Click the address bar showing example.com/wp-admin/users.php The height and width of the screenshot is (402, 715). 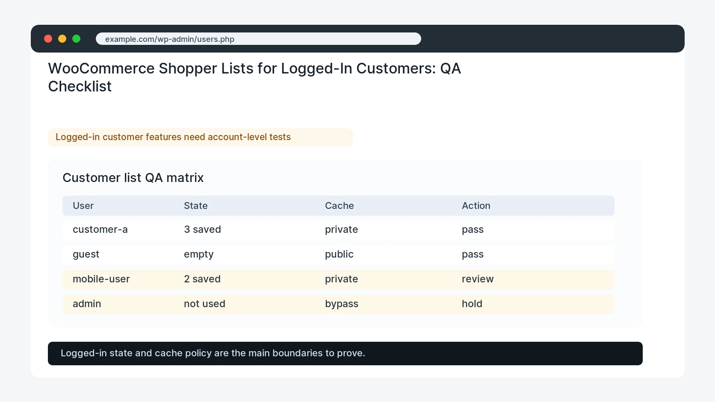[258, 39]
